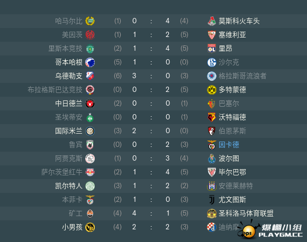Click the Bournemouth club badge

pyautogui.click(x=212, y=131)
